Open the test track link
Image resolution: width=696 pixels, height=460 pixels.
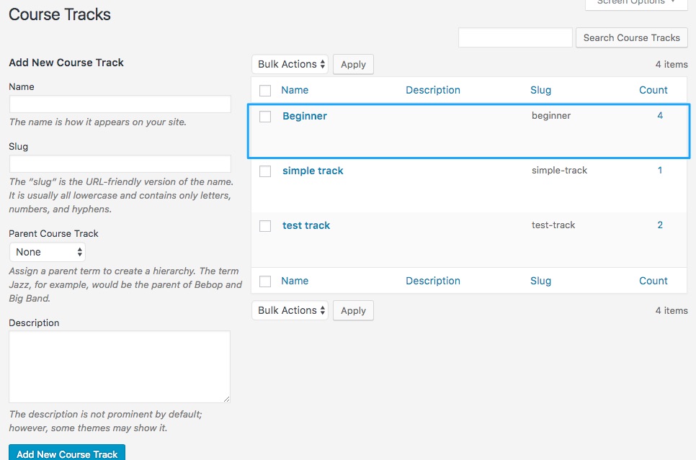306,225
